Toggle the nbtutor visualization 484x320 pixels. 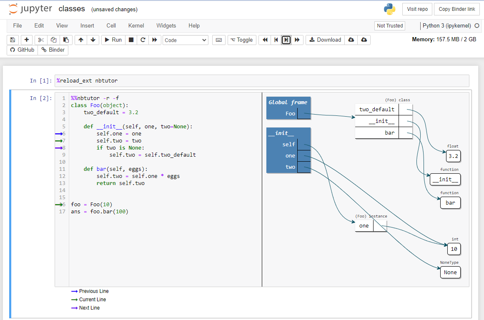[242, 40]
